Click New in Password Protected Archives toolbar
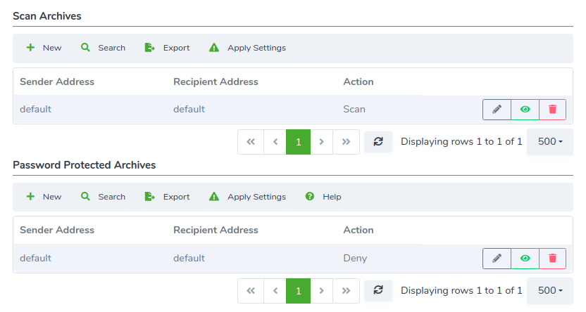Viewport: 586px width, 312px height. (44, 197)
